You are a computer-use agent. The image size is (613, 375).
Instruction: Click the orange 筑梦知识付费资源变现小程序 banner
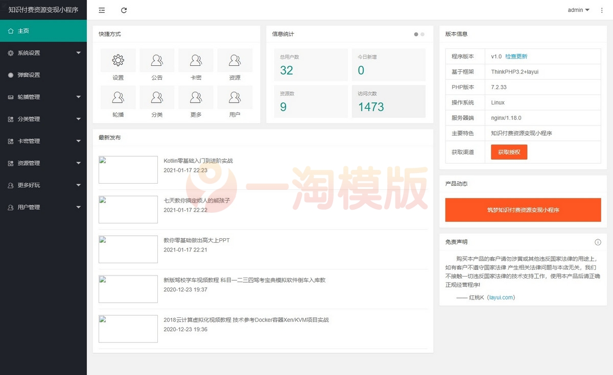(x=523, y=210)
